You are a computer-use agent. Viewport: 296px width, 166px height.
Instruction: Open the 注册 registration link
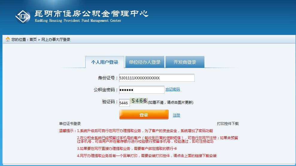point(177,115)
